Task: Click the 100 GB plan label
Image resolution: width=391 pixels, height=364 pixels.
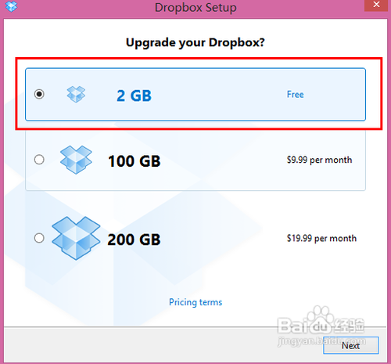Action: coord(134,161)
